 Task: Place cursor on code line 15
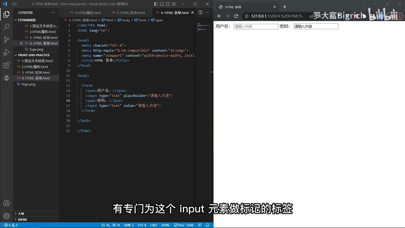(x=129, y=95)
